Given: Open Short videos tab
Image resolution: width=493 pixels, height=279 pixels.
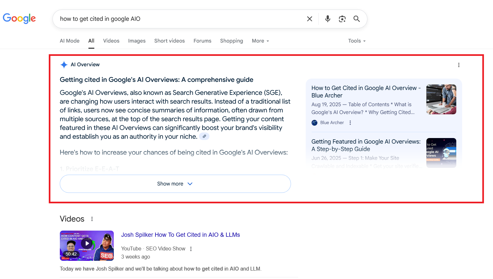Looking at the screenshot, I should pos(169,41).
